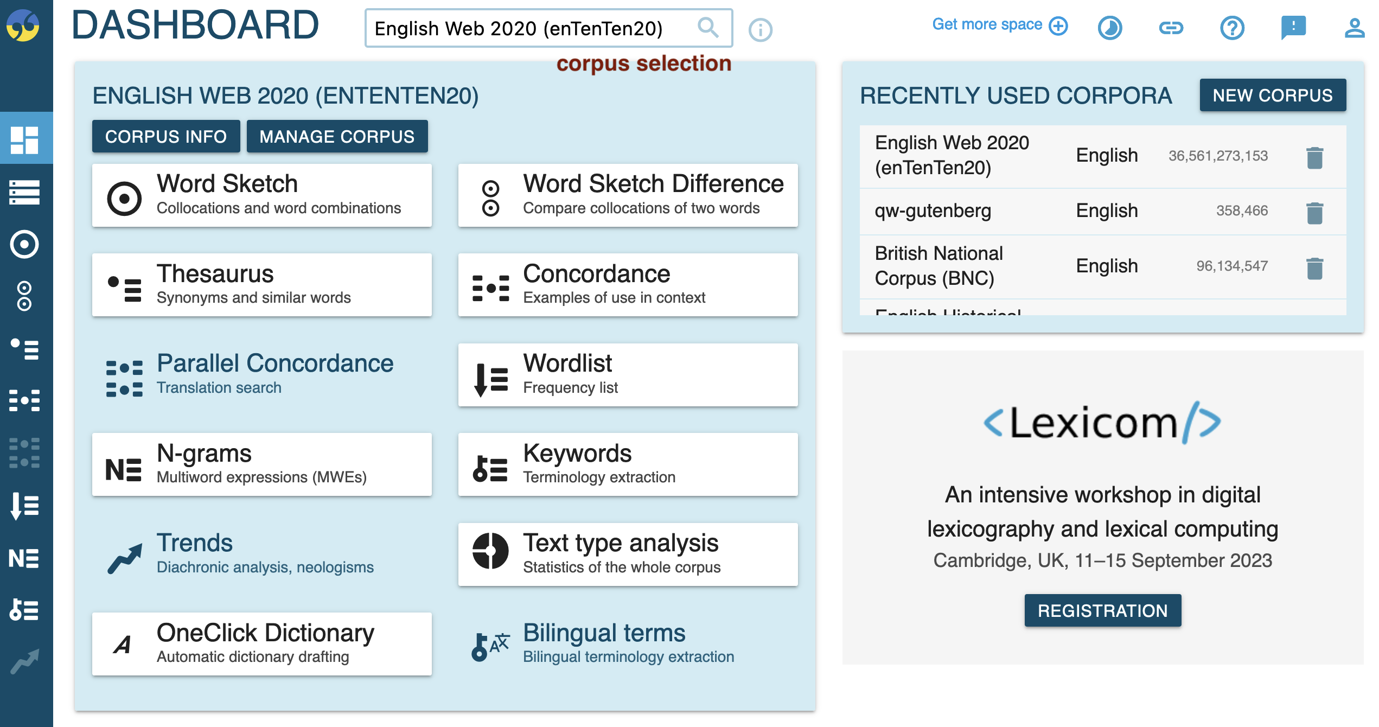Open the usage pie-chart icon in header
Viewport: 1379px width, 727px height.
click(1110, 28)
